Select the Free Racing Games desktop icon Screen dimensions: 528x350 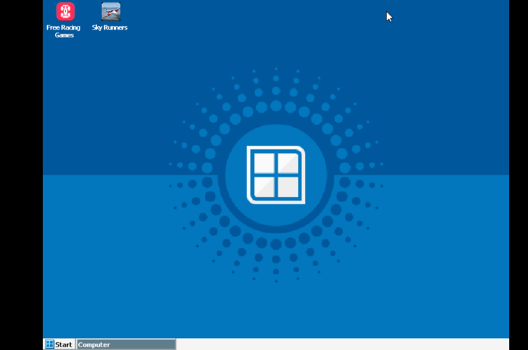tap(65, 11)
